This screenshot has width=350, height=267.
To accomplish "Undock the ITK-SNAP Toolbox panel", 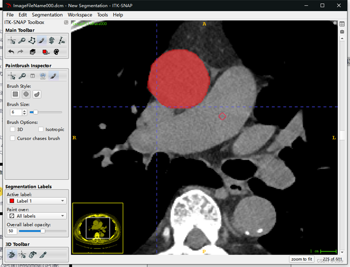I will pyautogui.click(x=66, y=22).
